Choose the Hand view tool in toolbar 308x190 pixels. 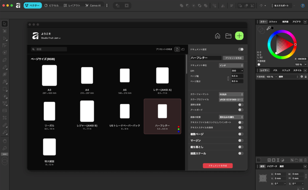5,141
